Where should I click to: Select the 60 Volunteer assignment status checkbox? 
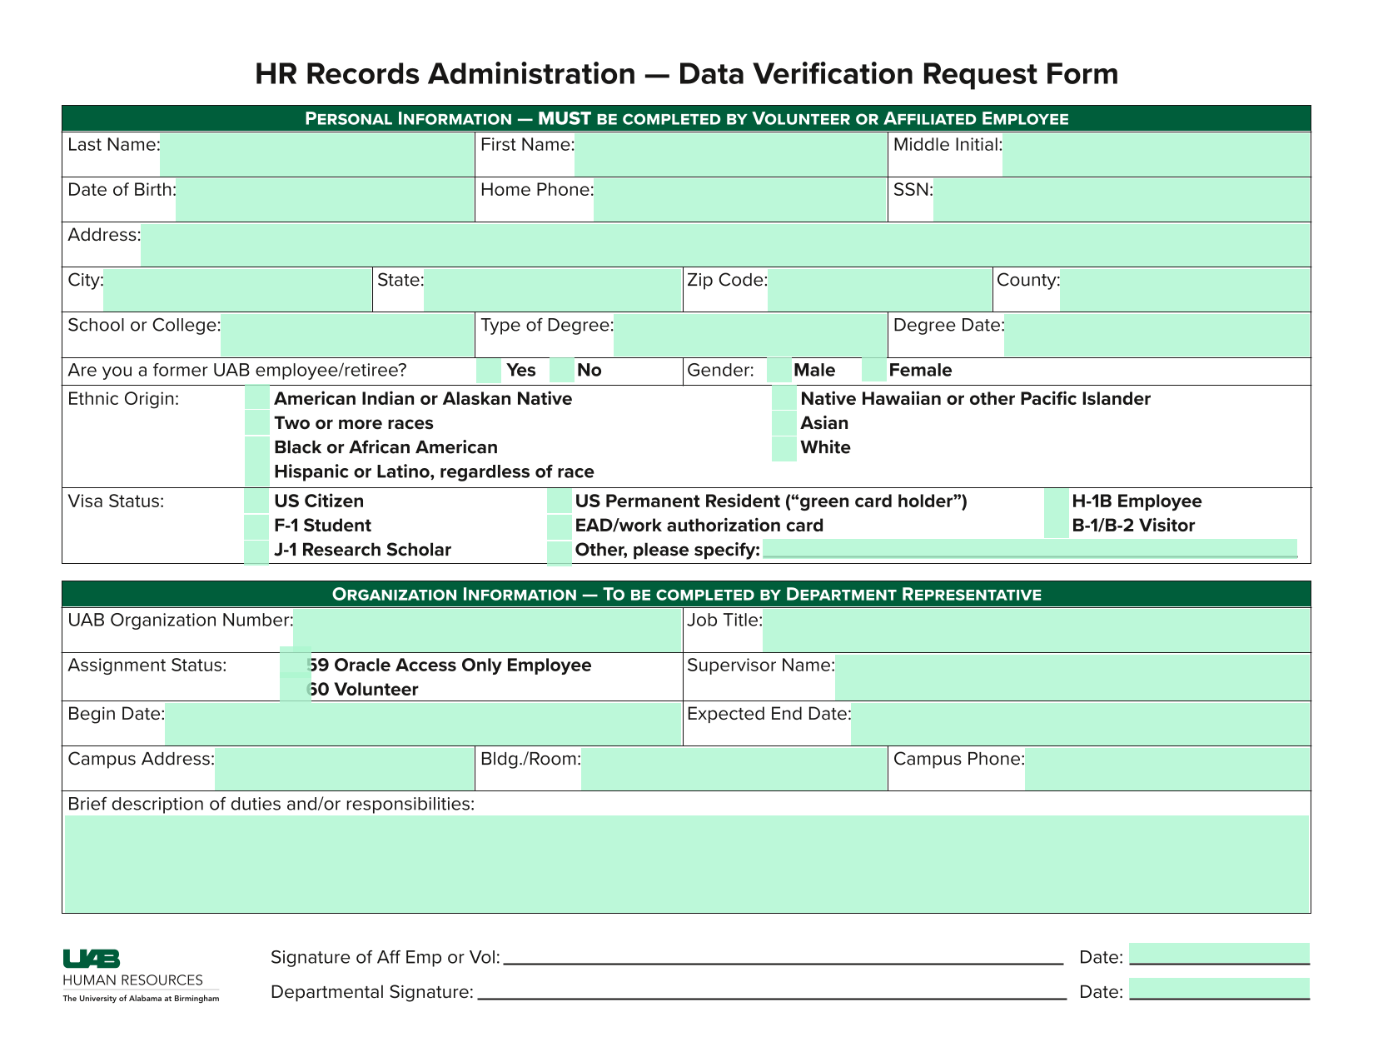coord(295,690)
